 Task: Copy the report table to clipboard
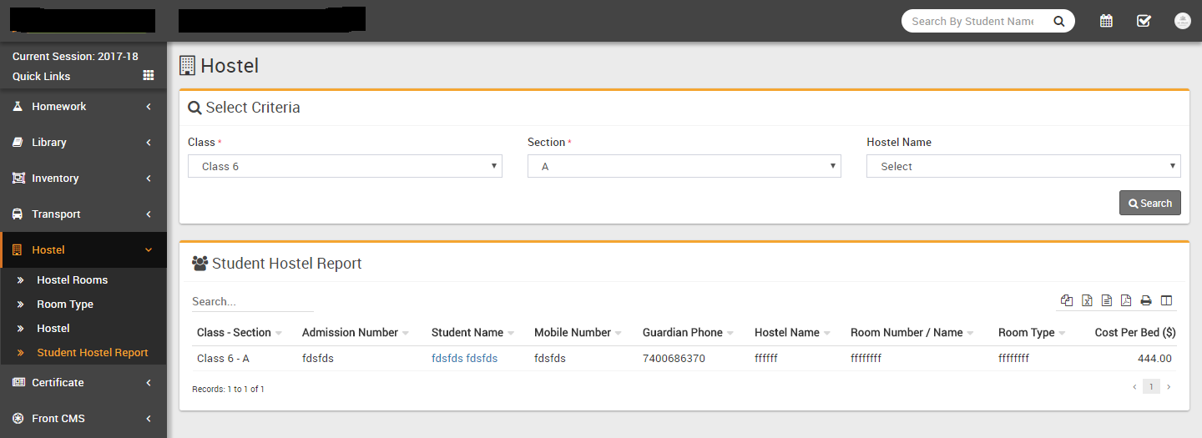pos(1067,301)
